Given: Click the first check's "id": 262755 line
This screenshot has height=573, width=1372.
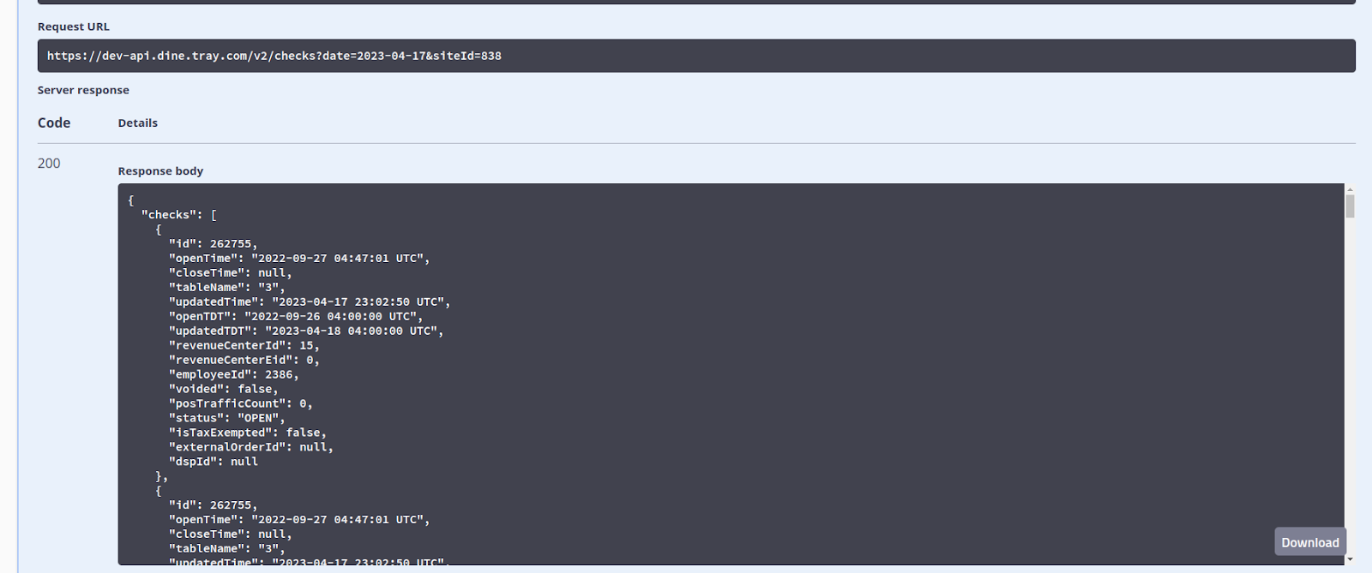Looking at the screenshot, I should pyautogui.click(x=214, y=244).
